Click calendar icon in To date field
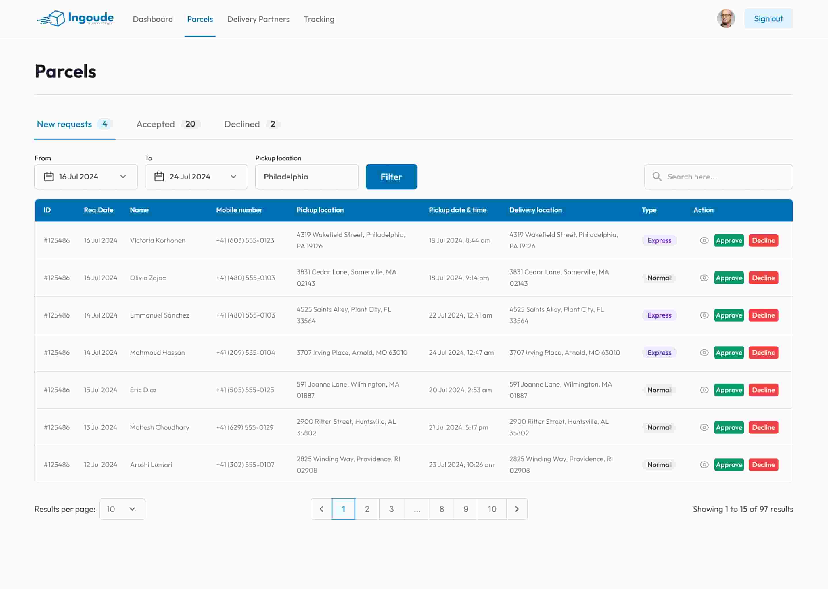The width and height of the screenshot is (828, 589). 159,177
